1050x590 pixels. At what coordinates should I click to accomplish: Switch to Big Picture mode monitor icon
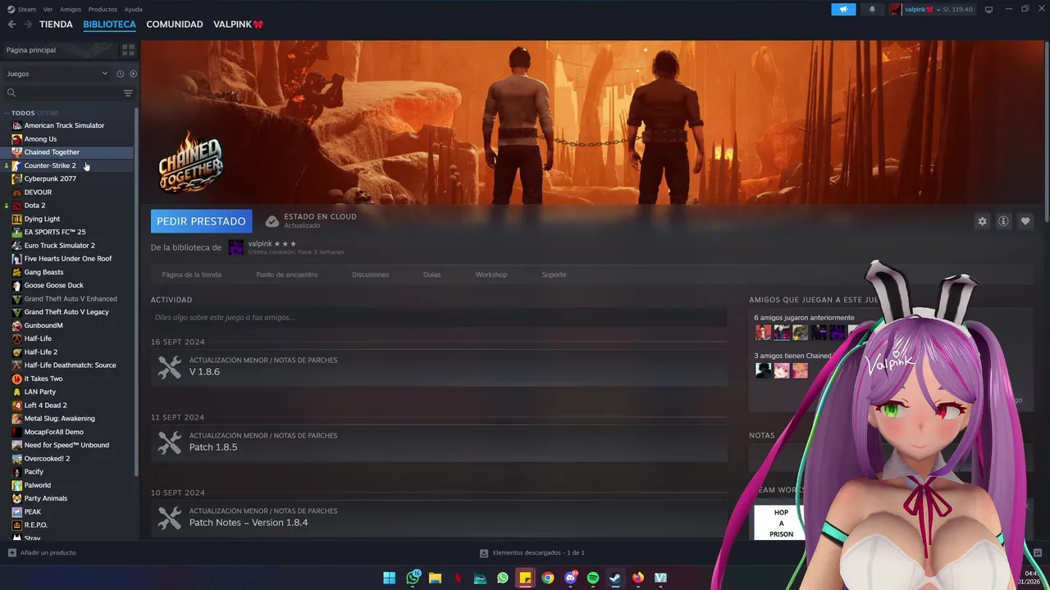tap(988, 9)
